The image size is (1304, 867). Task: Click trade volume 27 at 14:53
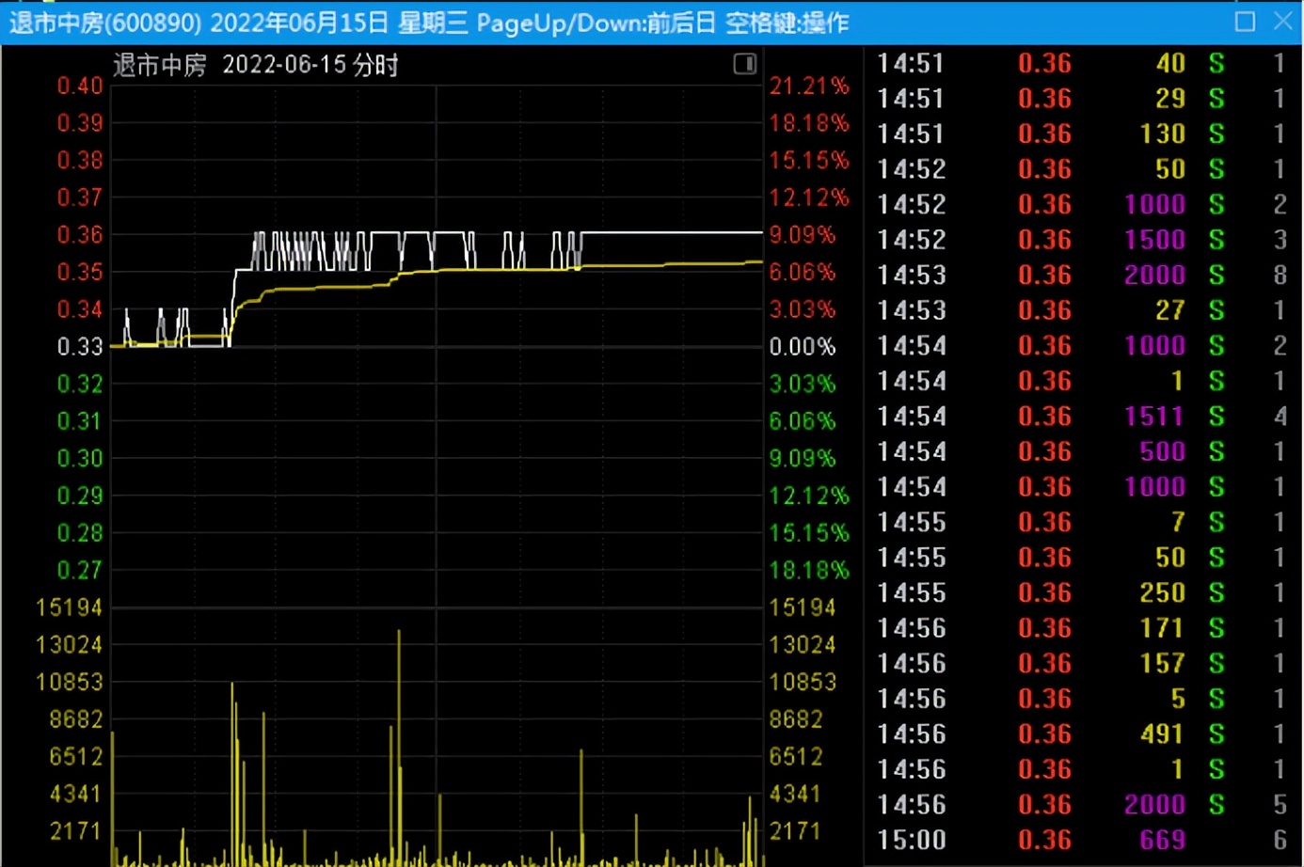point(1170,310)
